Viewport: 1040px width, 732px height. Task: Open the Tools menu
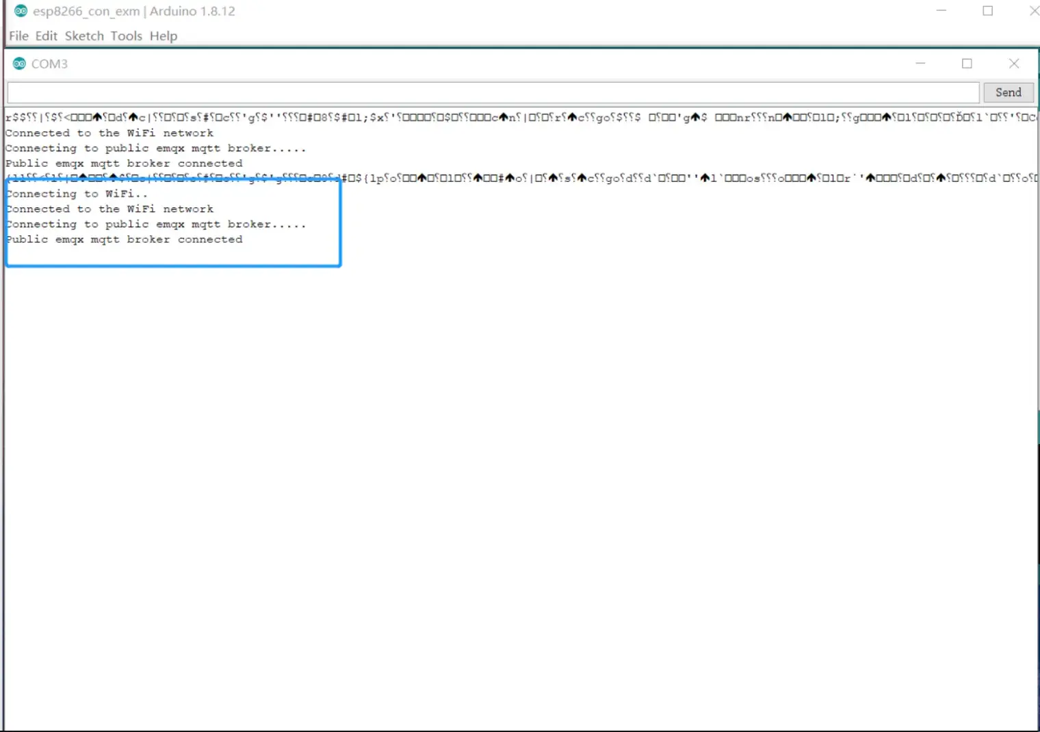126,36
